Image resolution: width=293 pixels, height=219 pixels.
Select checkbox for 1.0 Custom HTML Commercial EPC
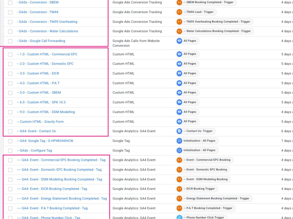pyautogui.click(x=10, y=55)
